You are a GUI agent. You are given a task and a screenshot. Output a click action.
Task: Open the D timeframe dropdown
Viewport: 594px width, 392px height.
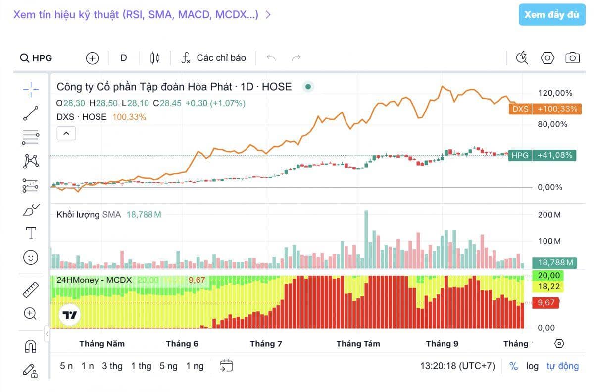(x=123, y=58)
